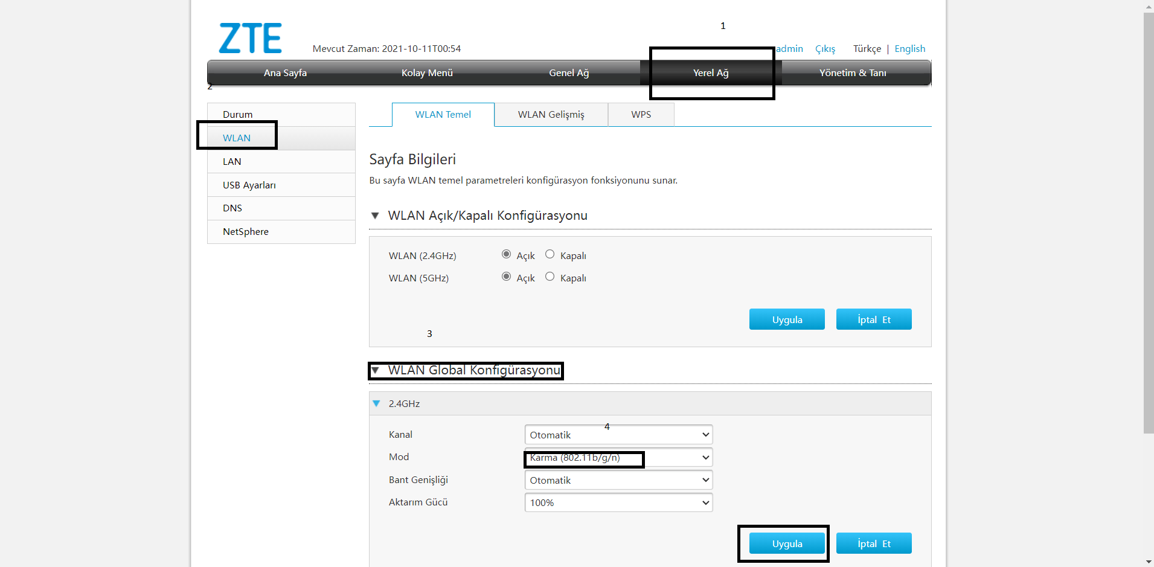Collapse the WLAN Açık/Kapalı Konfigürasyonu section triangle
The width and height of the screenshot is (1154, 567).
[x=375, y=216]
